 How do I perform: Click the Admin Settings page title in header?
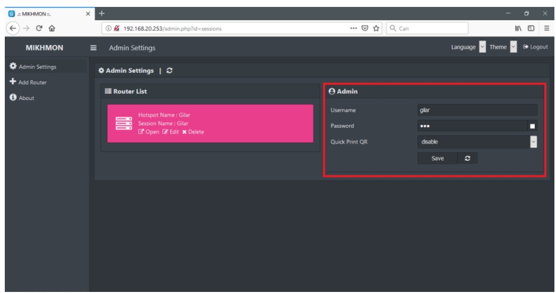(132, 48)
